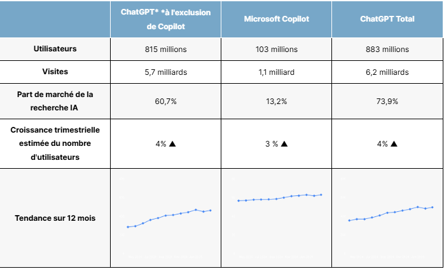Click the 815 millions users cell
This screenshot has width=444, height=269.
[x=165, y=49]
